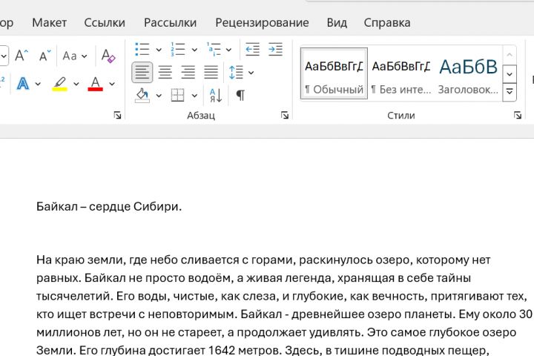This screenshot has width=534, height=356.
Task: Switch to the Ссылки tab
Action: pos(105,23)
